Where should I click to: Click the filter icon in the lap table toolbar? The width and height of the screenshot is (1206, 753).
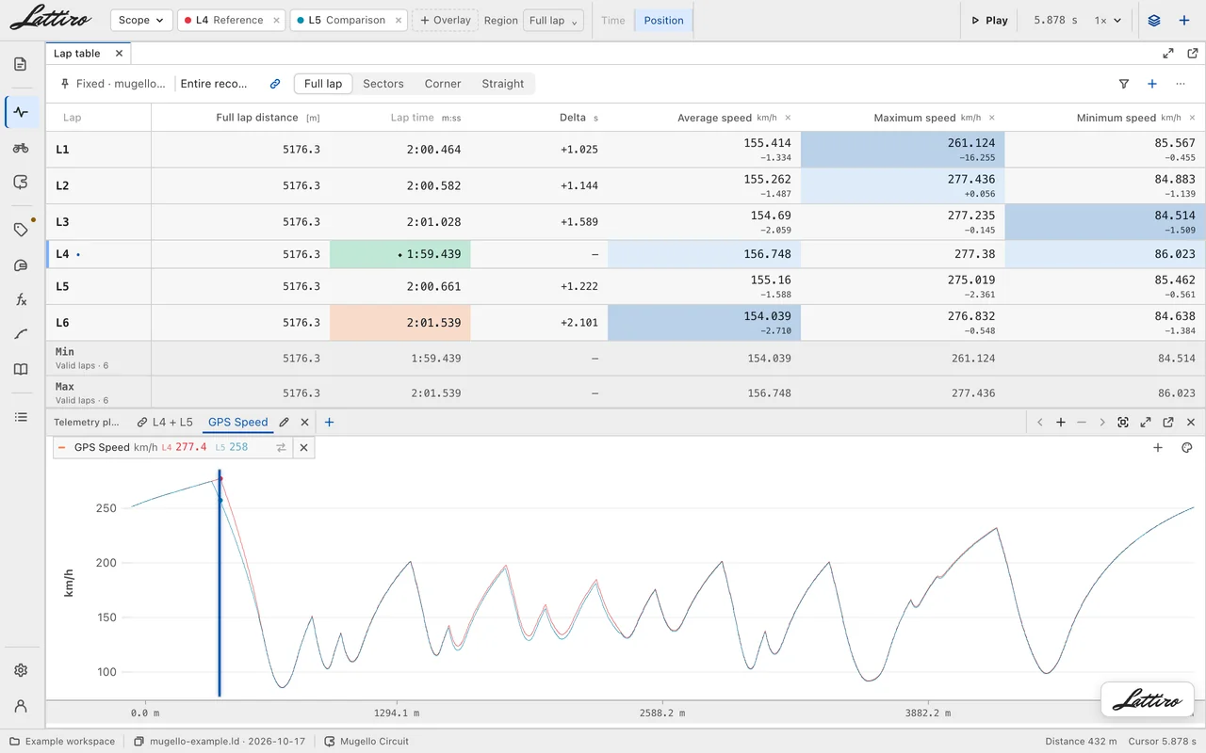coord(1124,84)
